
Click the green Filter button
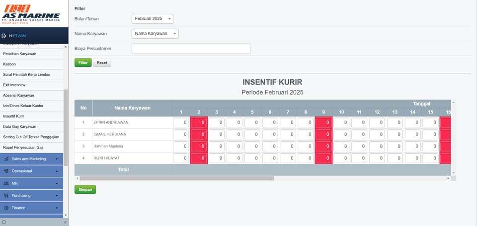point(83,63)
